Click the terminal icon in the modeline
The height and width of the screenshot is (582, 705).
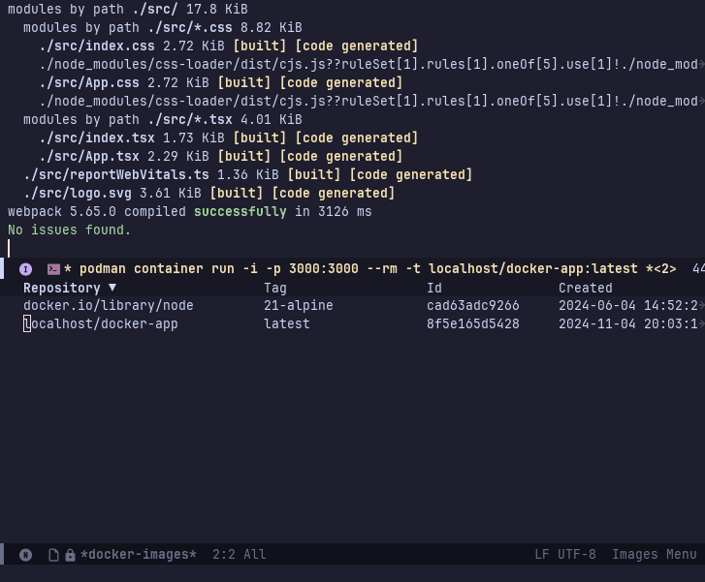pos(53,269)
